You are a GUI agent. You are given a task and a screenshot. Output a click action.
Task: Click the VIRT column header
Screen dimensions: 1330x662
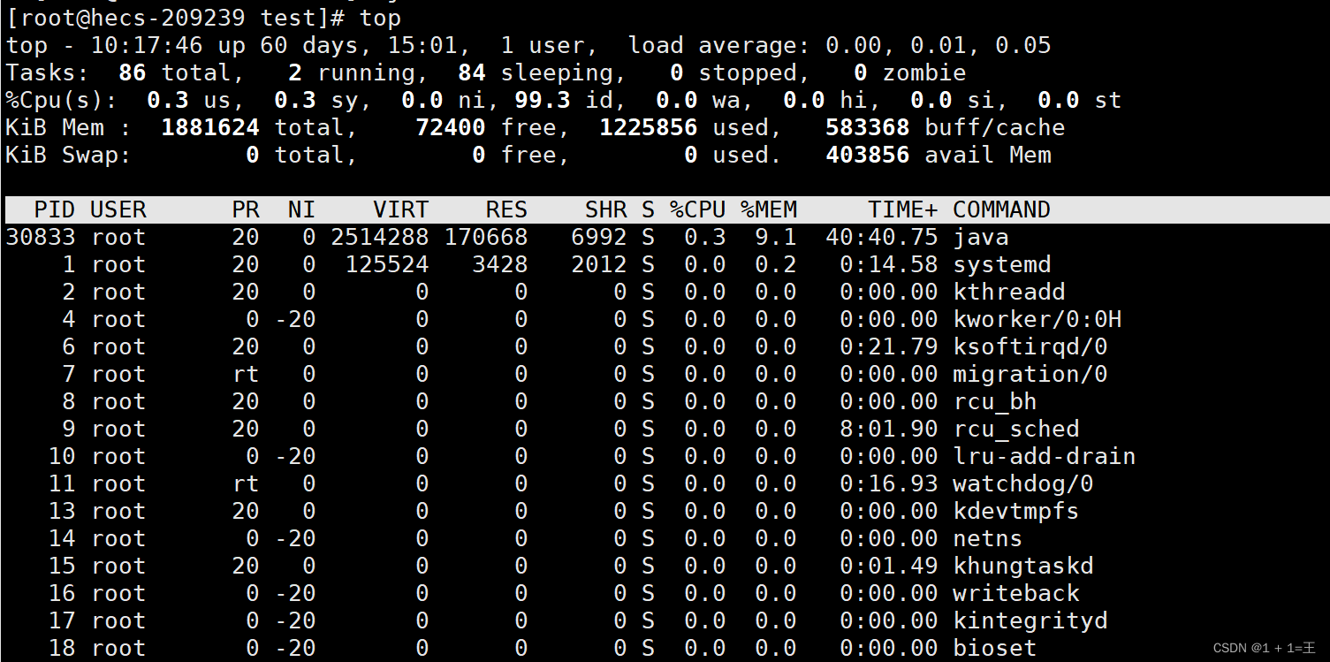point(400,210)
